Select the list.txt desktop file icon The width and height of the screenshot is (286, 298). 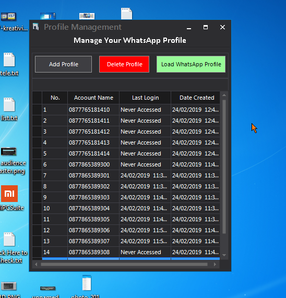pos(9,110)
